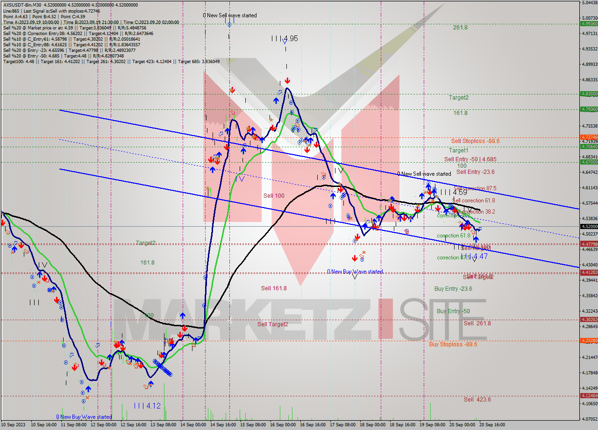
Task: Click the '15 Sep 08:00' time axis label
Action: (x=254, y=425)
